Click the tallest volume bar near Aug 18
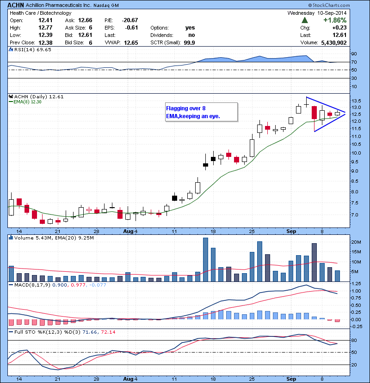Viewport: 370px width, 383px height. [x=205, y=259]
